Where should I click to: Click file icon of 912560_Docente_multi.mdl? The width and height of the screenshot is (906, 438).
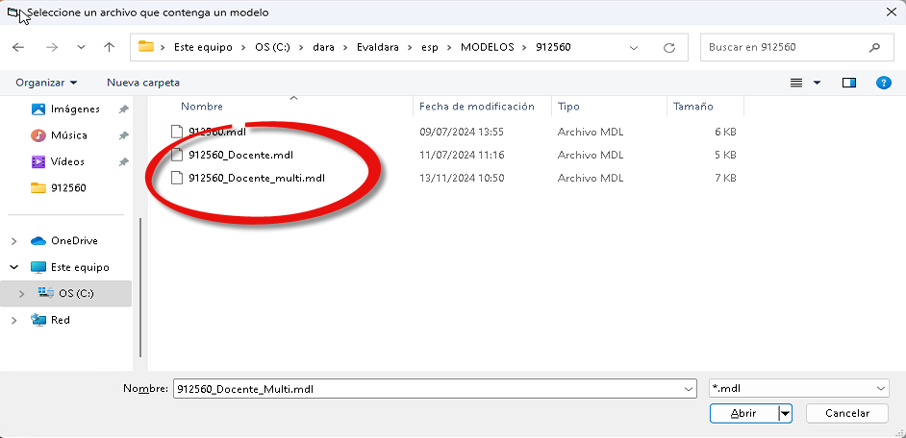pyautogui.click(x=177, y=178)
